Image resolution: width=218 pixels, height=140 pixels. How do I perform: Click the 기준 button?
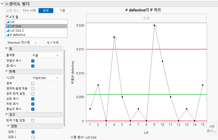pos(62,10)
